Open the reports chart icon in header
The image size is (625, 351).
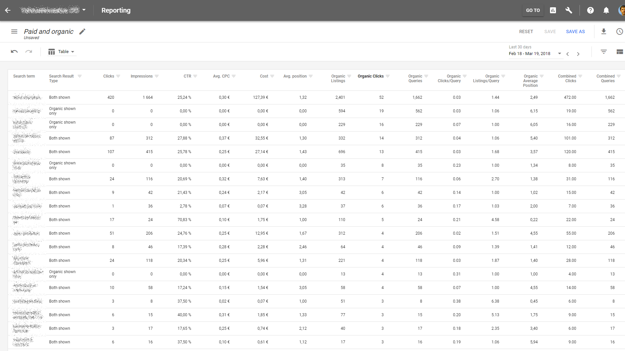tap(553, 10)
